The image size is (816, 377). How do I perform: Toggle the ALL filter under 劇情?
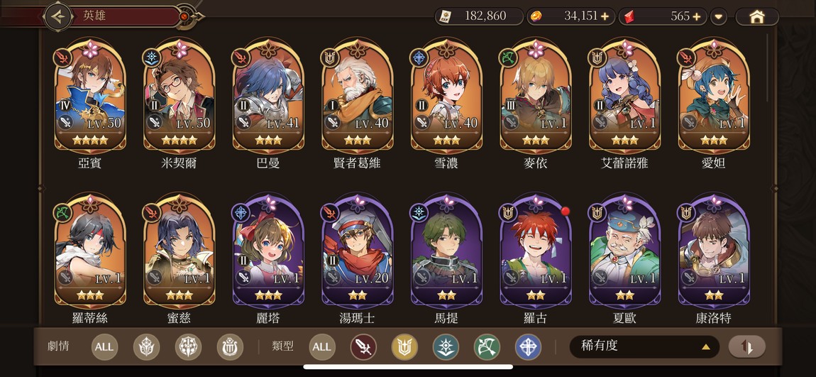tap(104, 347)
